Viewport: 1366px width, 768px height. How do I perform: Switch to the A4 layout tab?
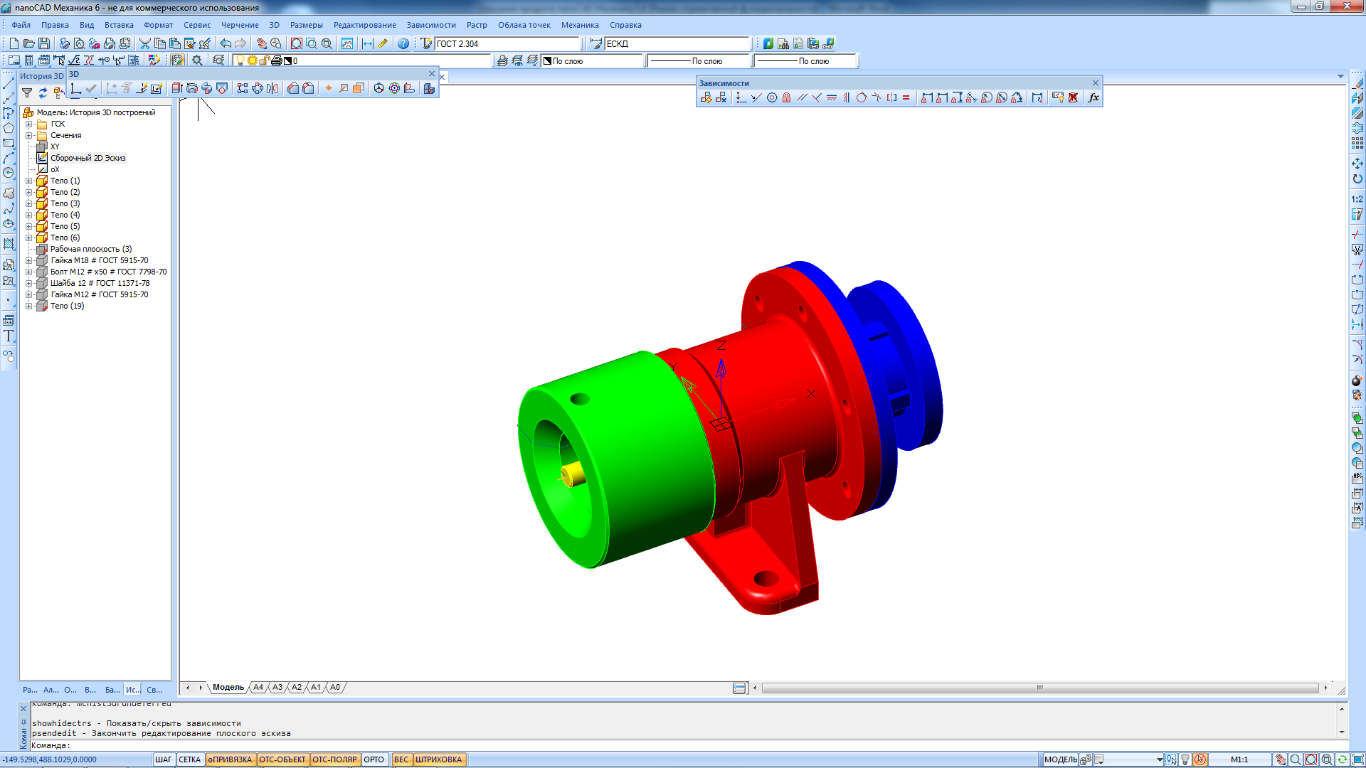[258, 688]
